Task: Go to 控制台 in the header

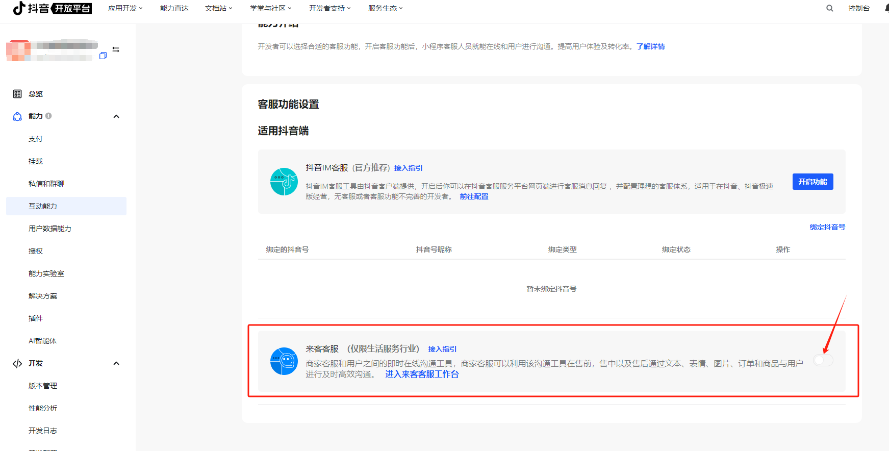Action: click(x=858, y=8)
